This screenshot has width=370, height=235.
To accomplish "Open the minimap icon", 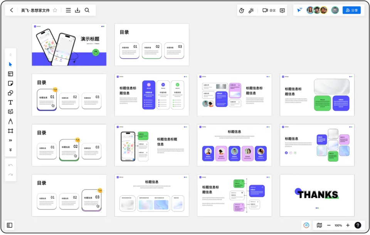I will click(x=319, y=225).
